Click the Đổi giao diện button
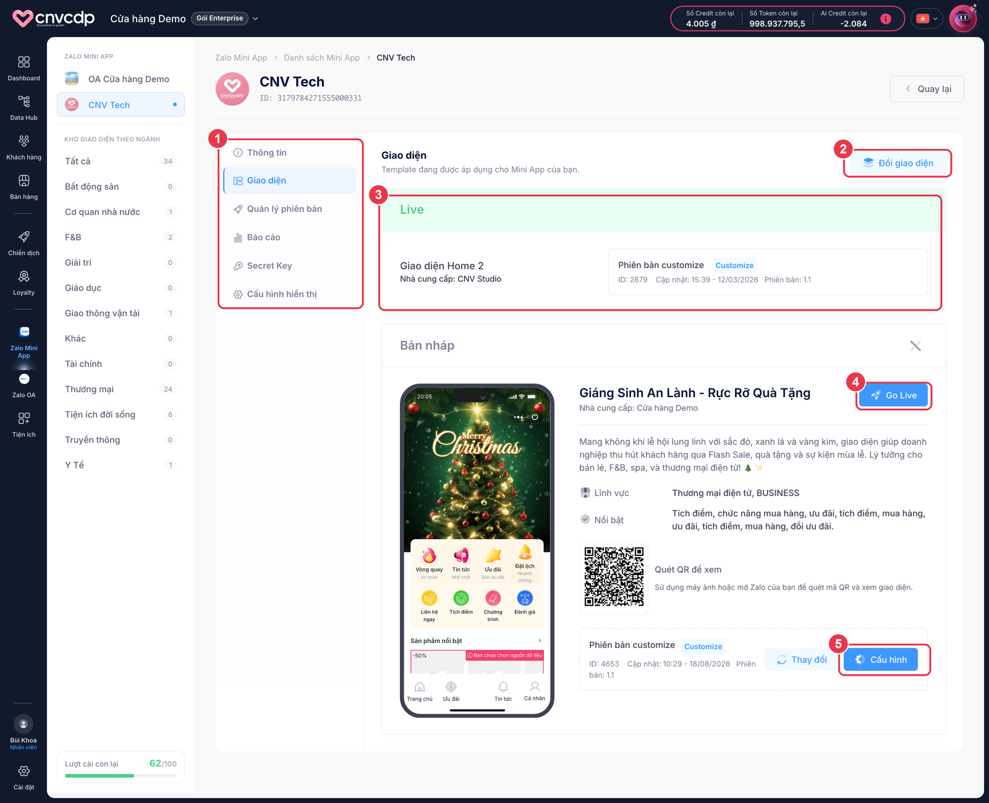Viewport: 989px width, 803px height. 898,163
